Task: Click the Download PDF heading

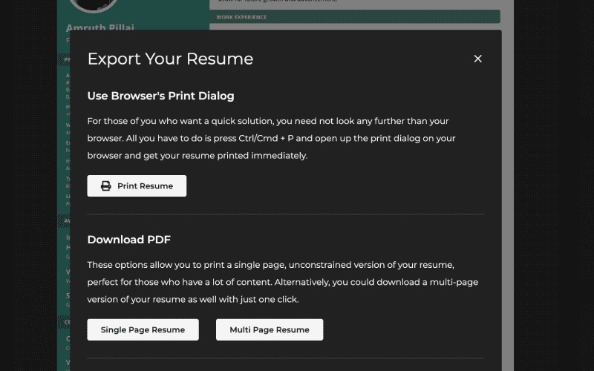Action: tap(128, 240)
